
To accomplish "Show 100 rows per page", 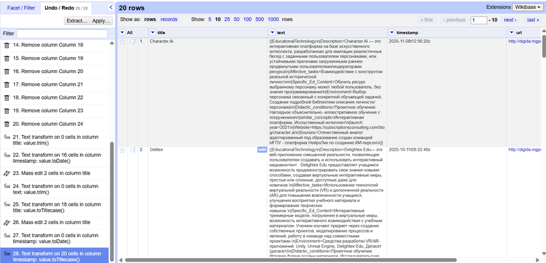I will (248, 20).
